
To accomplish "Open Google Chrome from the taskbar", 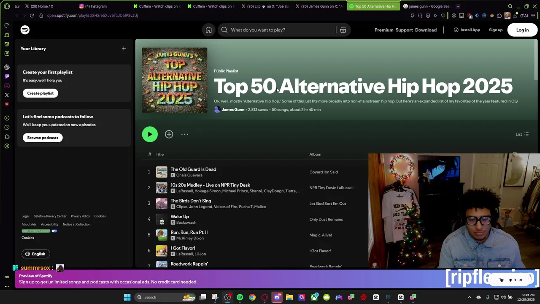I will [252, 297].
